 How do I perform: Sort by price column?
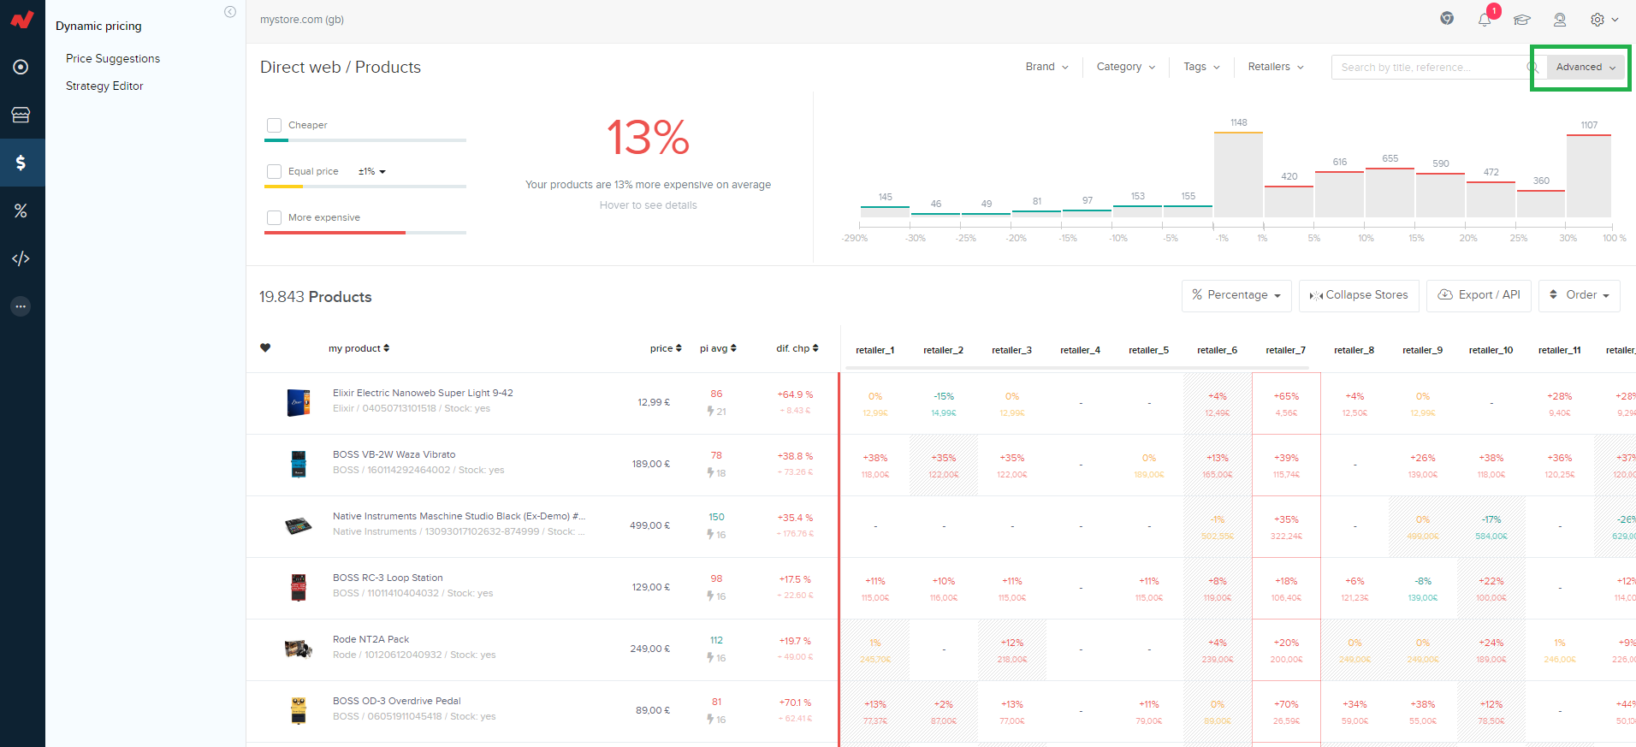(666, 348)
